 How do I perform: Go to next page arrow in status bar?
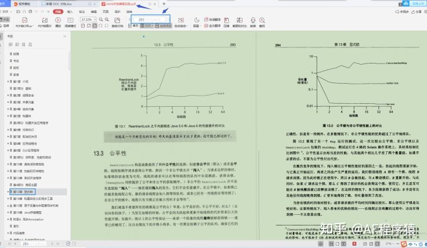coord(52,244)
